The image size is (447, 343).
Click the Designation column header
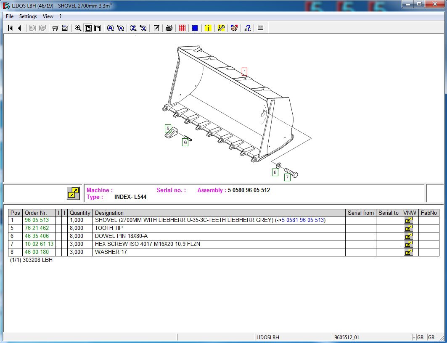(x=109, y=213)
